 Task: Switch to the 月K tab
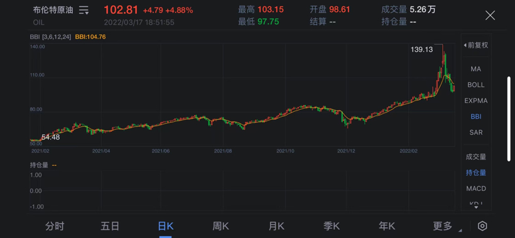[276, 226]
